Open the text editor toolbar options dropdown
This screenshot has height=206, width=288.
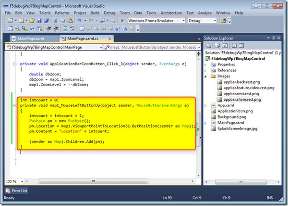tap(138, 29)
